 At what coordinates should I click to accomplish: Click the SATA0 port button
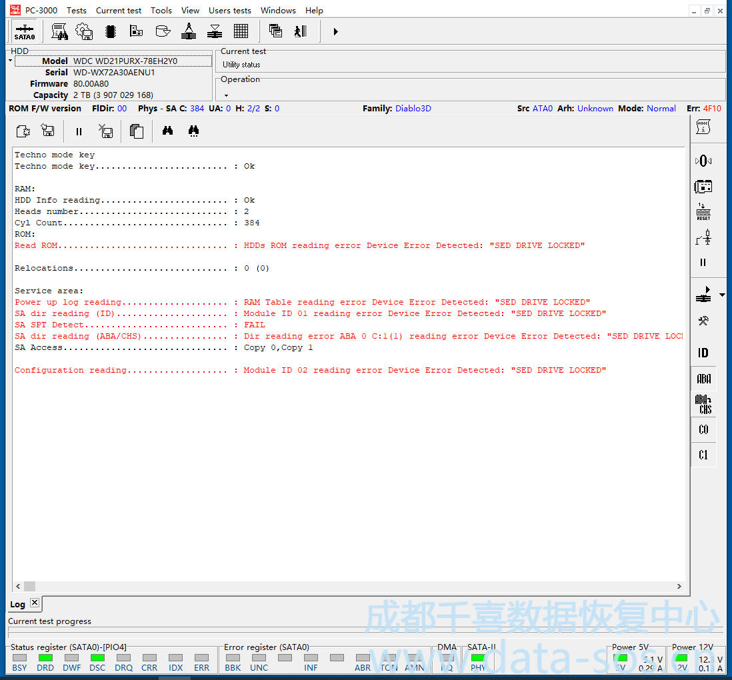tap(25, 31)
